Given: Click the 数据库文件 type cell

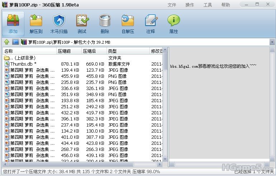Looking at the screenshot, I should click(x=119, y=64).
